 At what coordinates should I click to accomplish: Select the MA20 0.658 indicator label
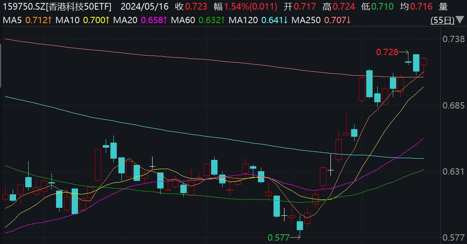[140, 20]
